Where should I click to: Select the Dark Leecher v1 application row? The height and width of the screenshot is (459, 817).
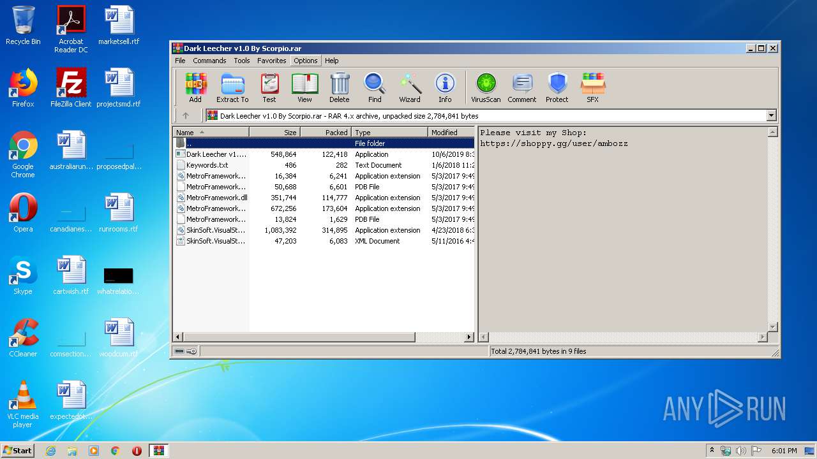[324, 154]
